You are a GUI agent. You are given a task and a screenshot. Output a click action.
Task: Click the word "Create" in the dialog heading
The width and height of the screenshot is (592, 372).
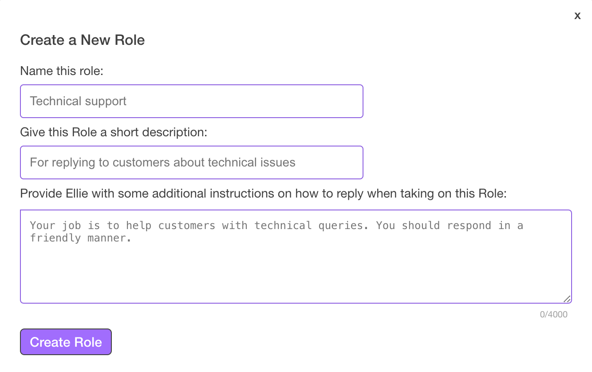[42, 40]
